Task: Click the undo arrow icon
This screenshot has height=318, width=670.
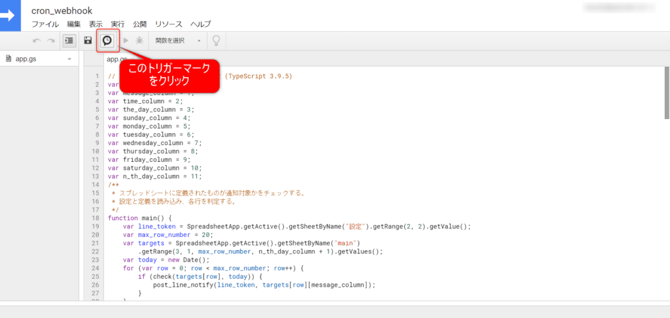Action: click(37, 40)
